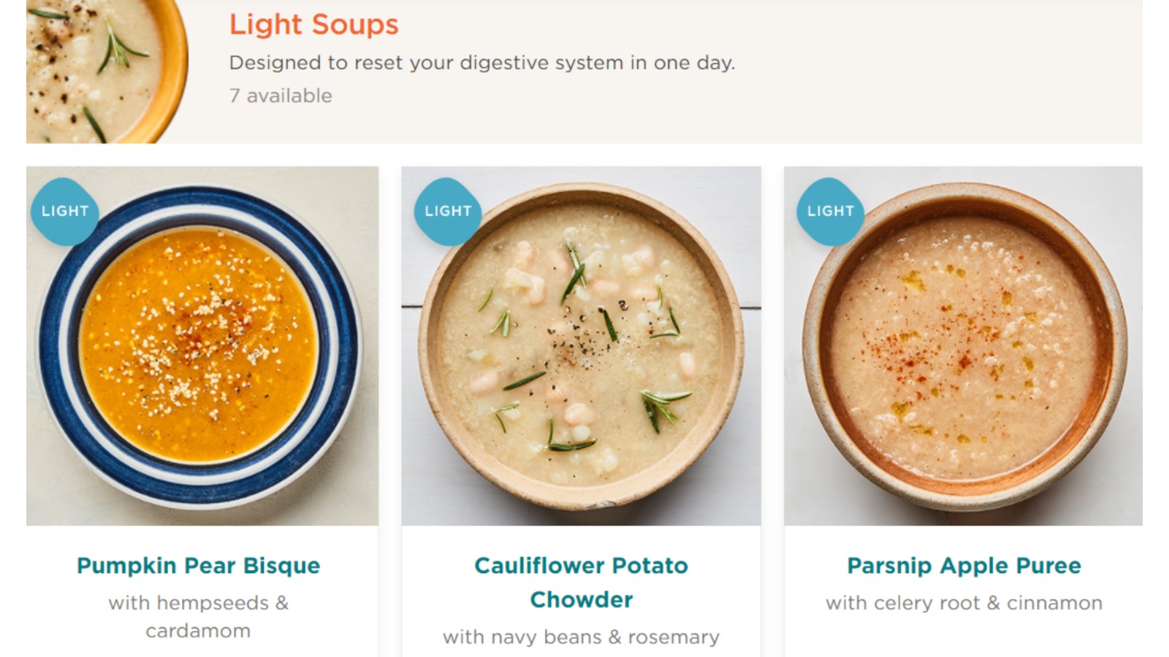This screenshot has height=657, width=1169.
Task: Click the LIGHT badge on Pumpkin Pear Bisque
Action: [x=64, y=211]
